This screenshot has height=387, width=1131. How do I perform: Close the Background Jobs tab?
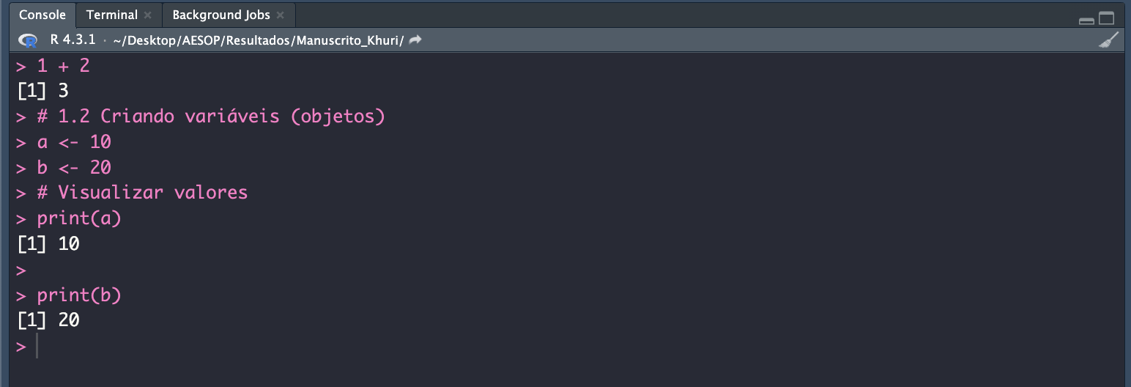[x=281, y=15]
